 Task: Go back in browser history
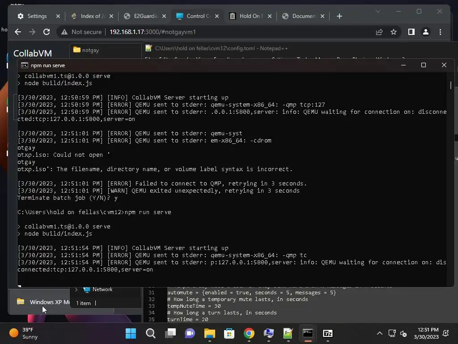coord(18,32)
